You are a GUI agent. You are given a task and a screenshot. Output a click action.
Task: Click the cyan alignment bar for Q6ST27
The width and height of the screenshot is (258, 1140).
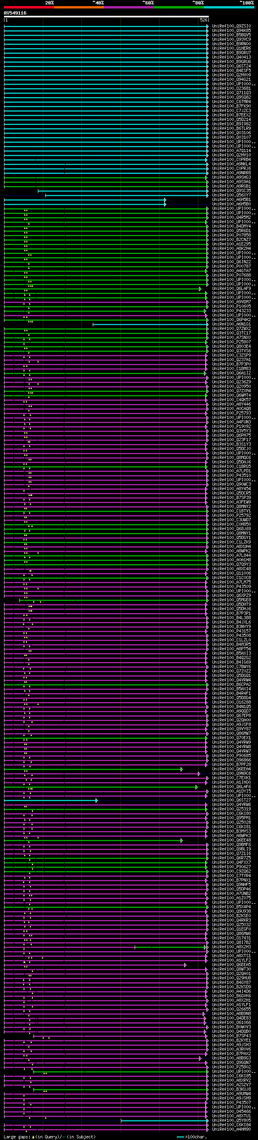pyautogui.click(x=51, y=801)
